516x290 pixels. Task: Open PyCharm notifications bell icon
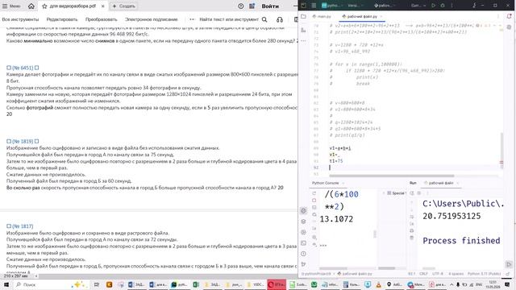pos(509,16)
